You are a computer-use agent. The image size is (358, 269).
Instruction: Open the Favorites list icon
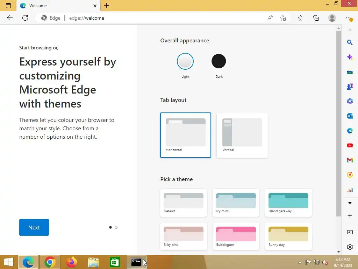click(301, 18)
